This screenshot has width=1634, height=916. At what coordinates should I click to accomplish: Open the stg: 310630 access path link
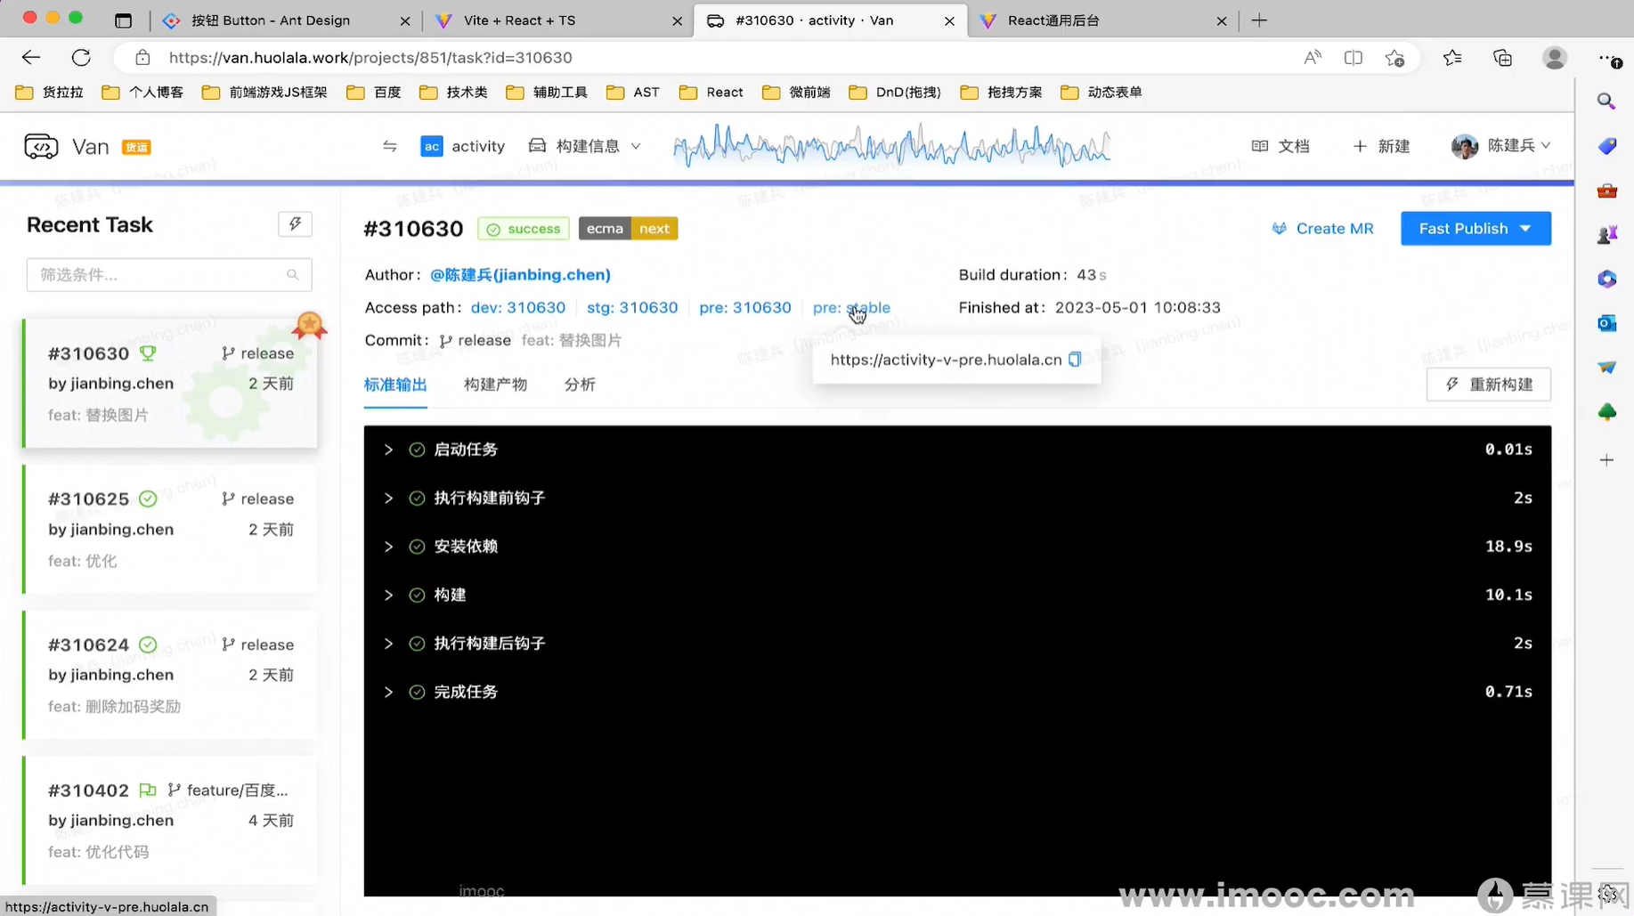(632, 307)
